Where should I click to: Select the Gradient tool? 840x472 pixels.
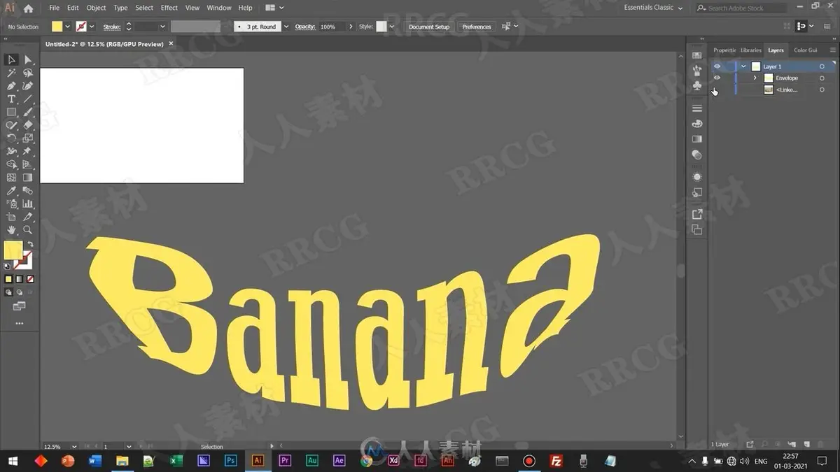point(28,178)
